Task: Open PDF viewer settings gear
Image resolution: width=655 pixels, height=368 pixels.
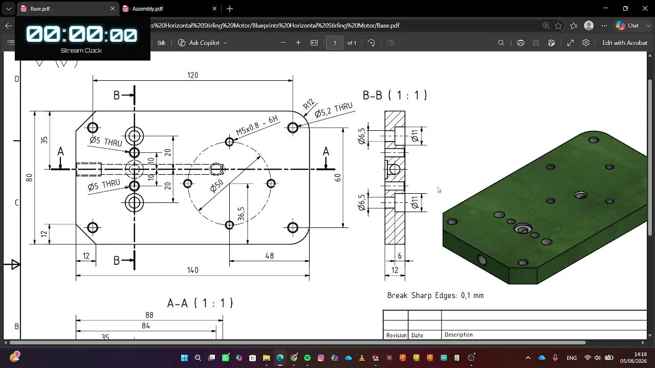Action: coord(586,43)
